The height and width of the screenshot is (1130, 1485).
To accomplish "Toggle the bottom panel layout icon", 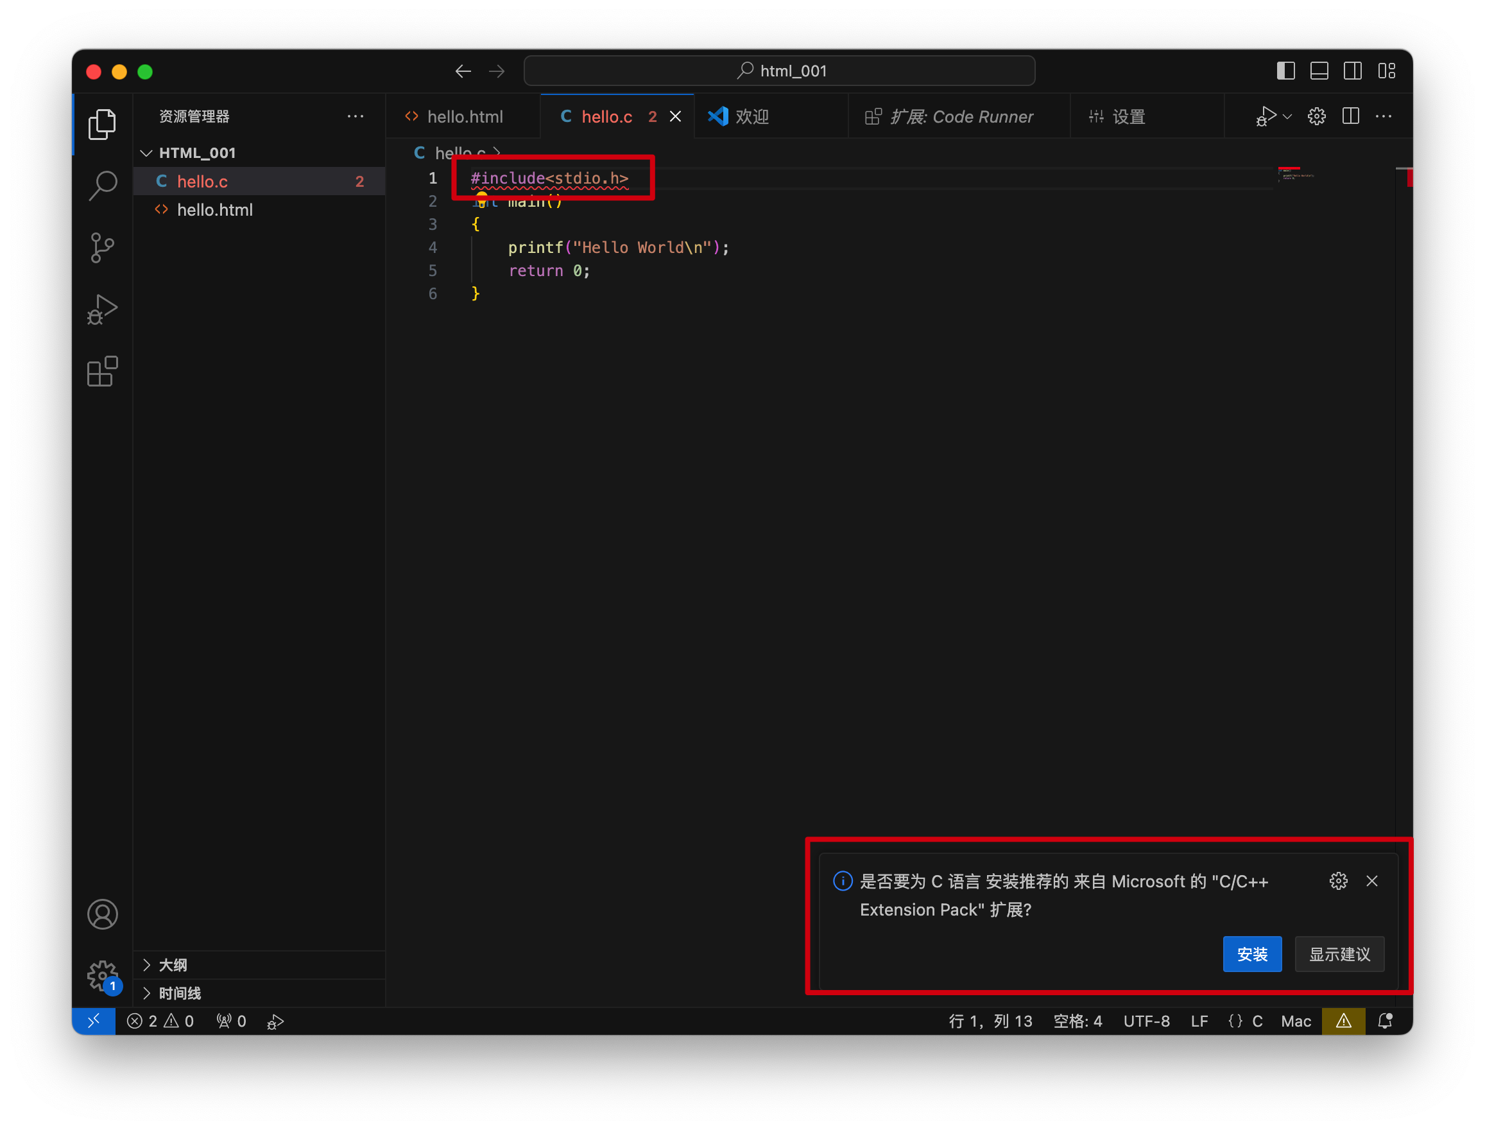I will pos(1319,71).
